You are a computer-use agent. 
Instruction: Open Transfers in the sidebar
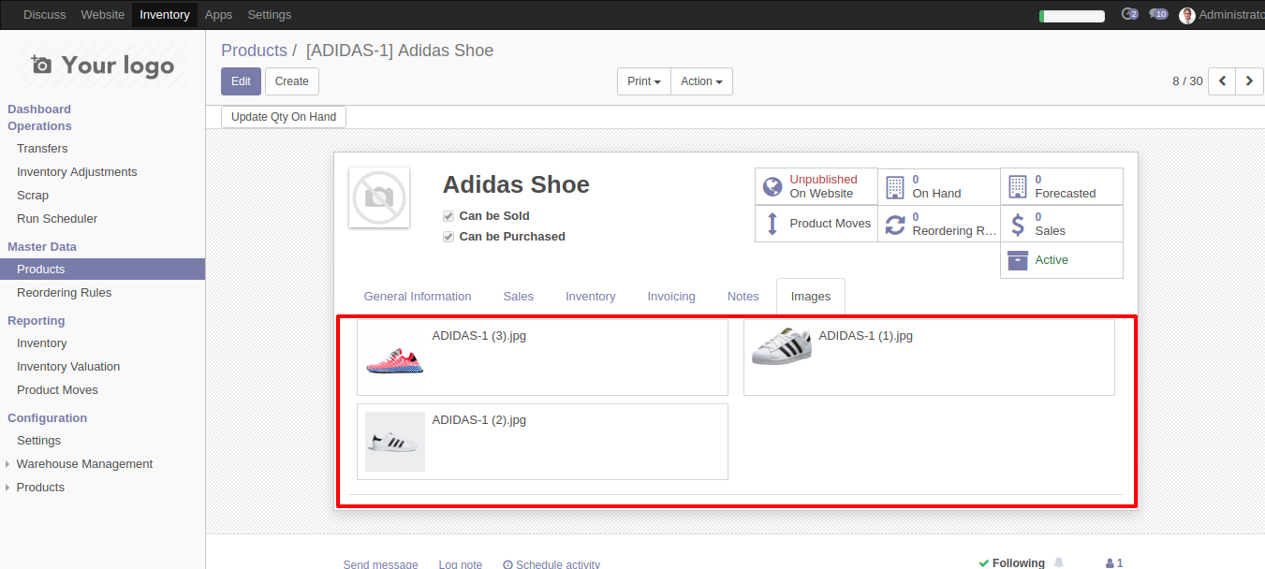[x=42, y=149]
